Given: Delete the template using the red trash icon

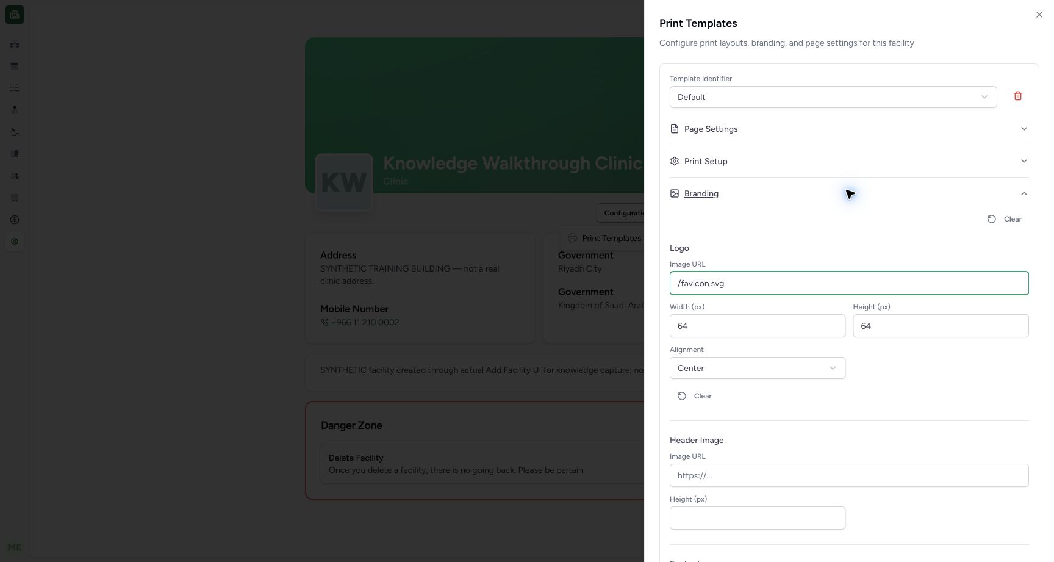Looking at the screenshot, I should click(1017, 96).
